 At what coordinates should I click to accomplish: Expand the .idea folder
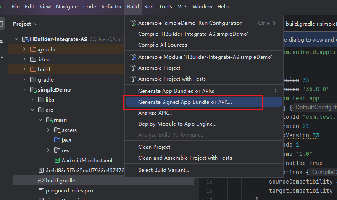coord(24,60)
